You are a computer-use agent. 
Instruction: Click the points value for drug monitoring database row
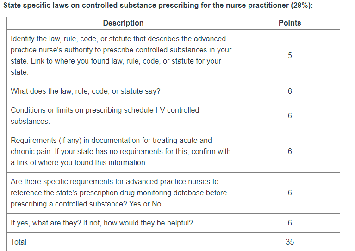[x=290, y=193]
